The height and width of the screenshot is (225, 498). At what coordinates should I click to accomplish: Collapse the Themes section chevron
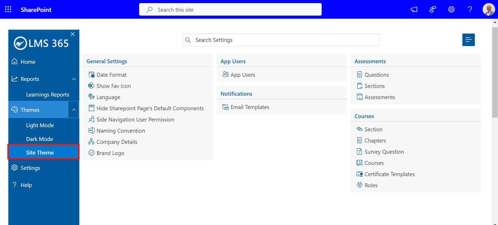pos(74,110)
